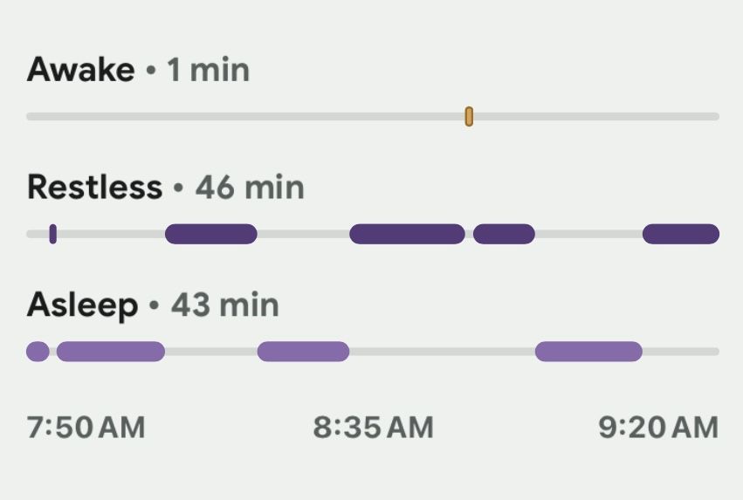Click the last Asleep segment on the timeline
Viewport: 743px width, 500px height.
[588, 352]
